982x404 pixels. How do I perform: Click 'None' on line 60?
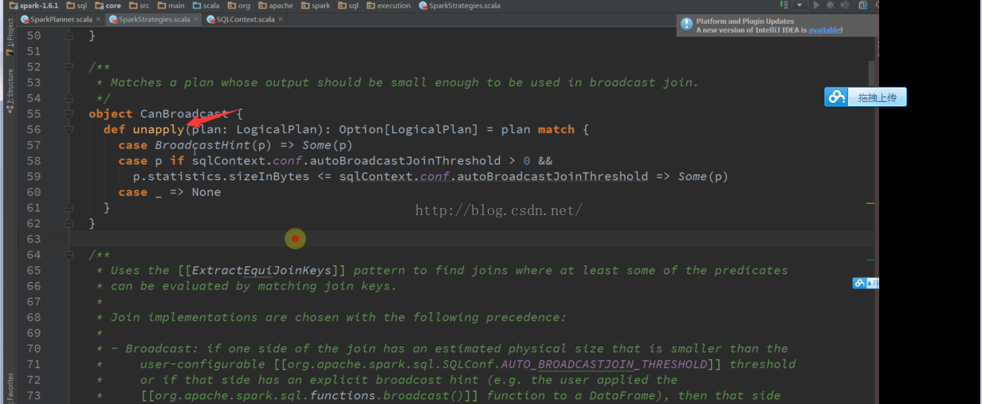[x=206, y=192]
